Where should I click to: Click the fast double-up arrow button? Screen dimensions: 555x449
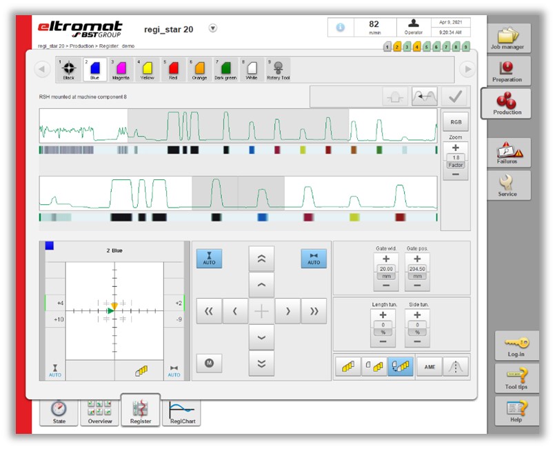(261, 259)
